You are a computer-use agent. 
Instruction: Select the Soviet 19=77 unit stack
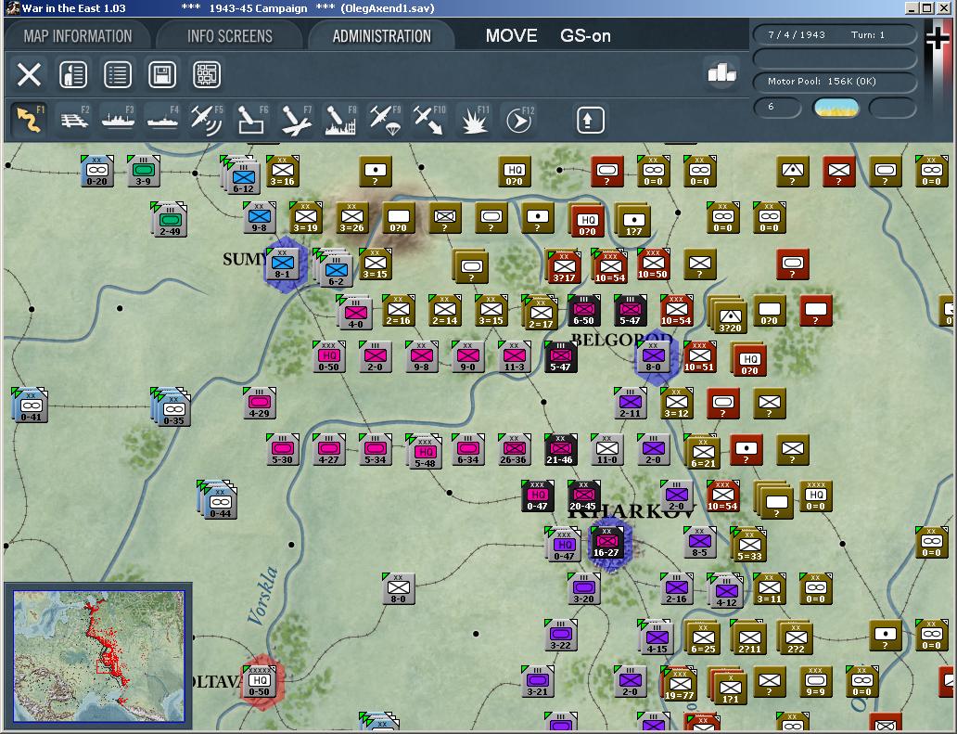point(679,684)
